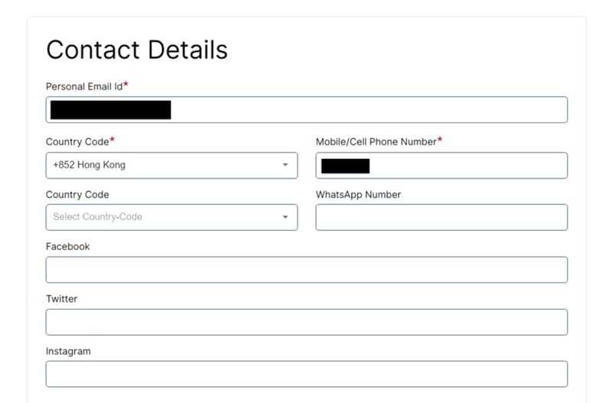Focus the Mobile/Cell Phone Number field
The width and height of the screenshot is (612, 403).
[x=441, y=165]
